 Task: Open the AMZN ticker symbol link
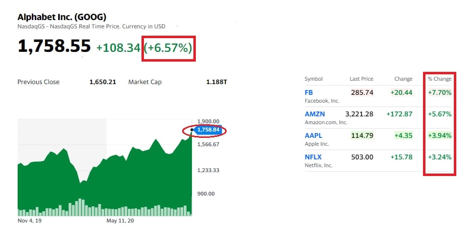(x=312, y=114)
